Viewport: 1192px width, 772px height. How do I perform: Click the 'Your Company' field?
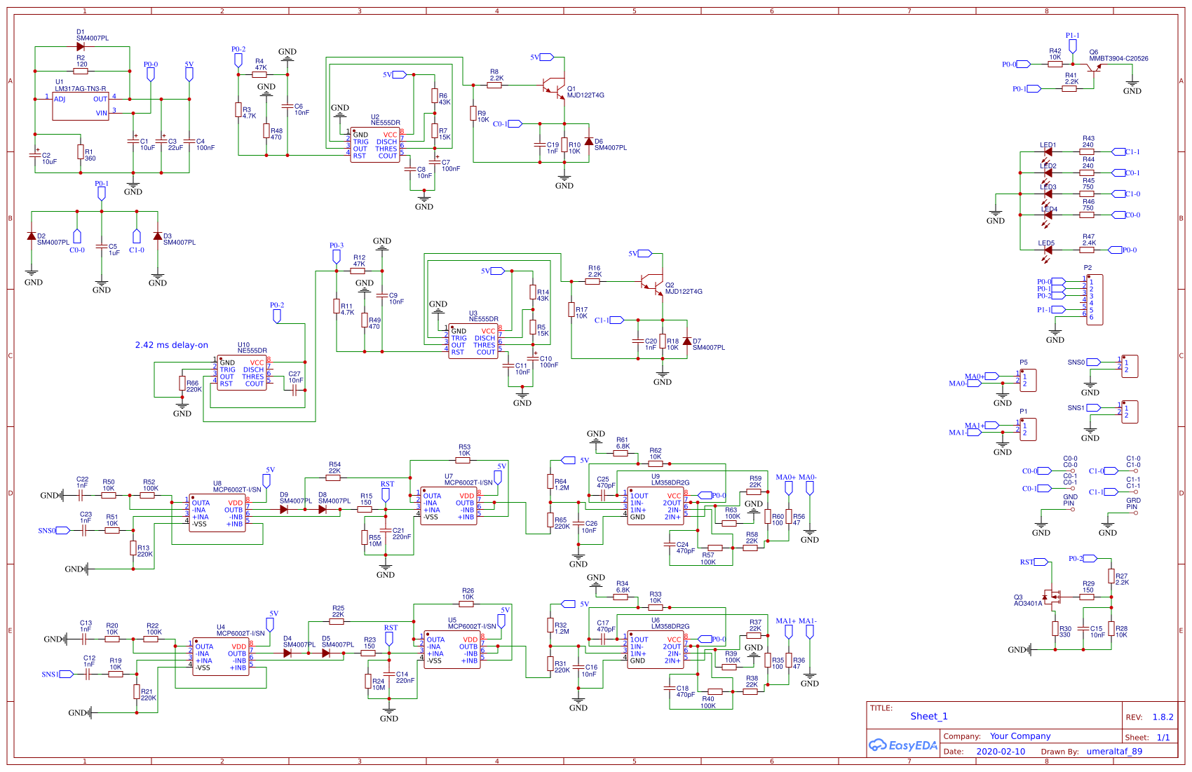1020,736
